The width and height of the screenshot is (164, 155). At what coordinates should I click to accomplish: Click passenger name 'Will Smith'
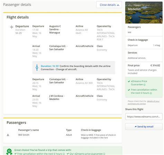(x=24, y=135)
